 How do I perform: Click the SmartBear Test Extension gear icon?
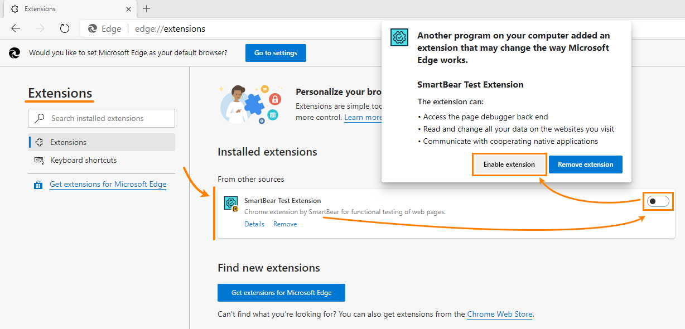tap(231, 204)
